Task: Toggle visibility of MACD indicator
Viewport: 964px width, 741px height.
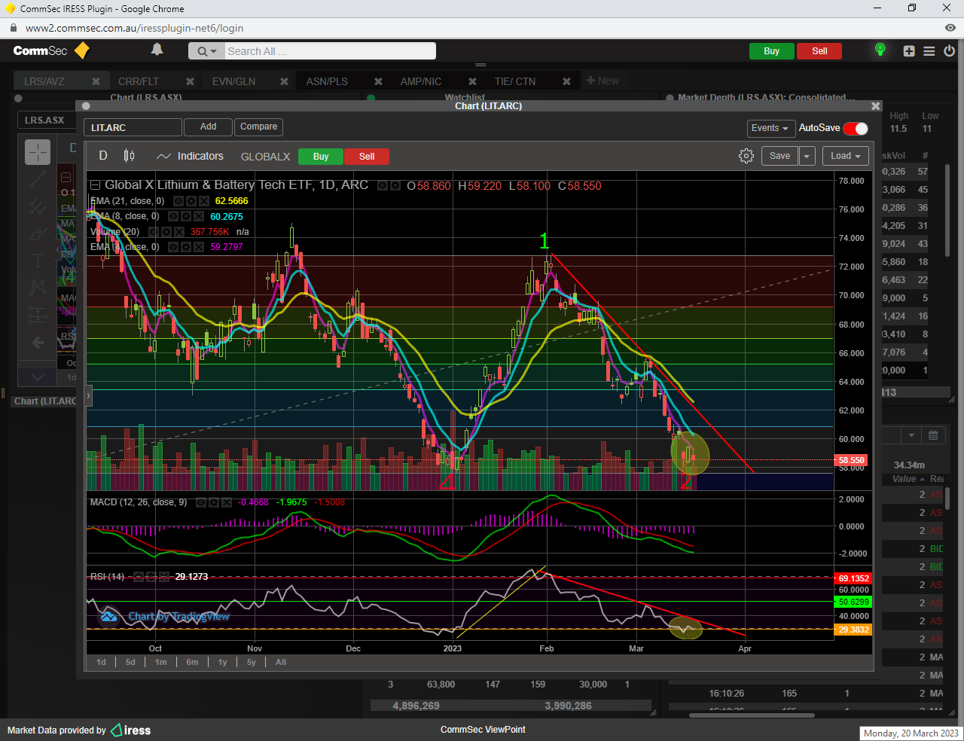Action: pos(200,502)
